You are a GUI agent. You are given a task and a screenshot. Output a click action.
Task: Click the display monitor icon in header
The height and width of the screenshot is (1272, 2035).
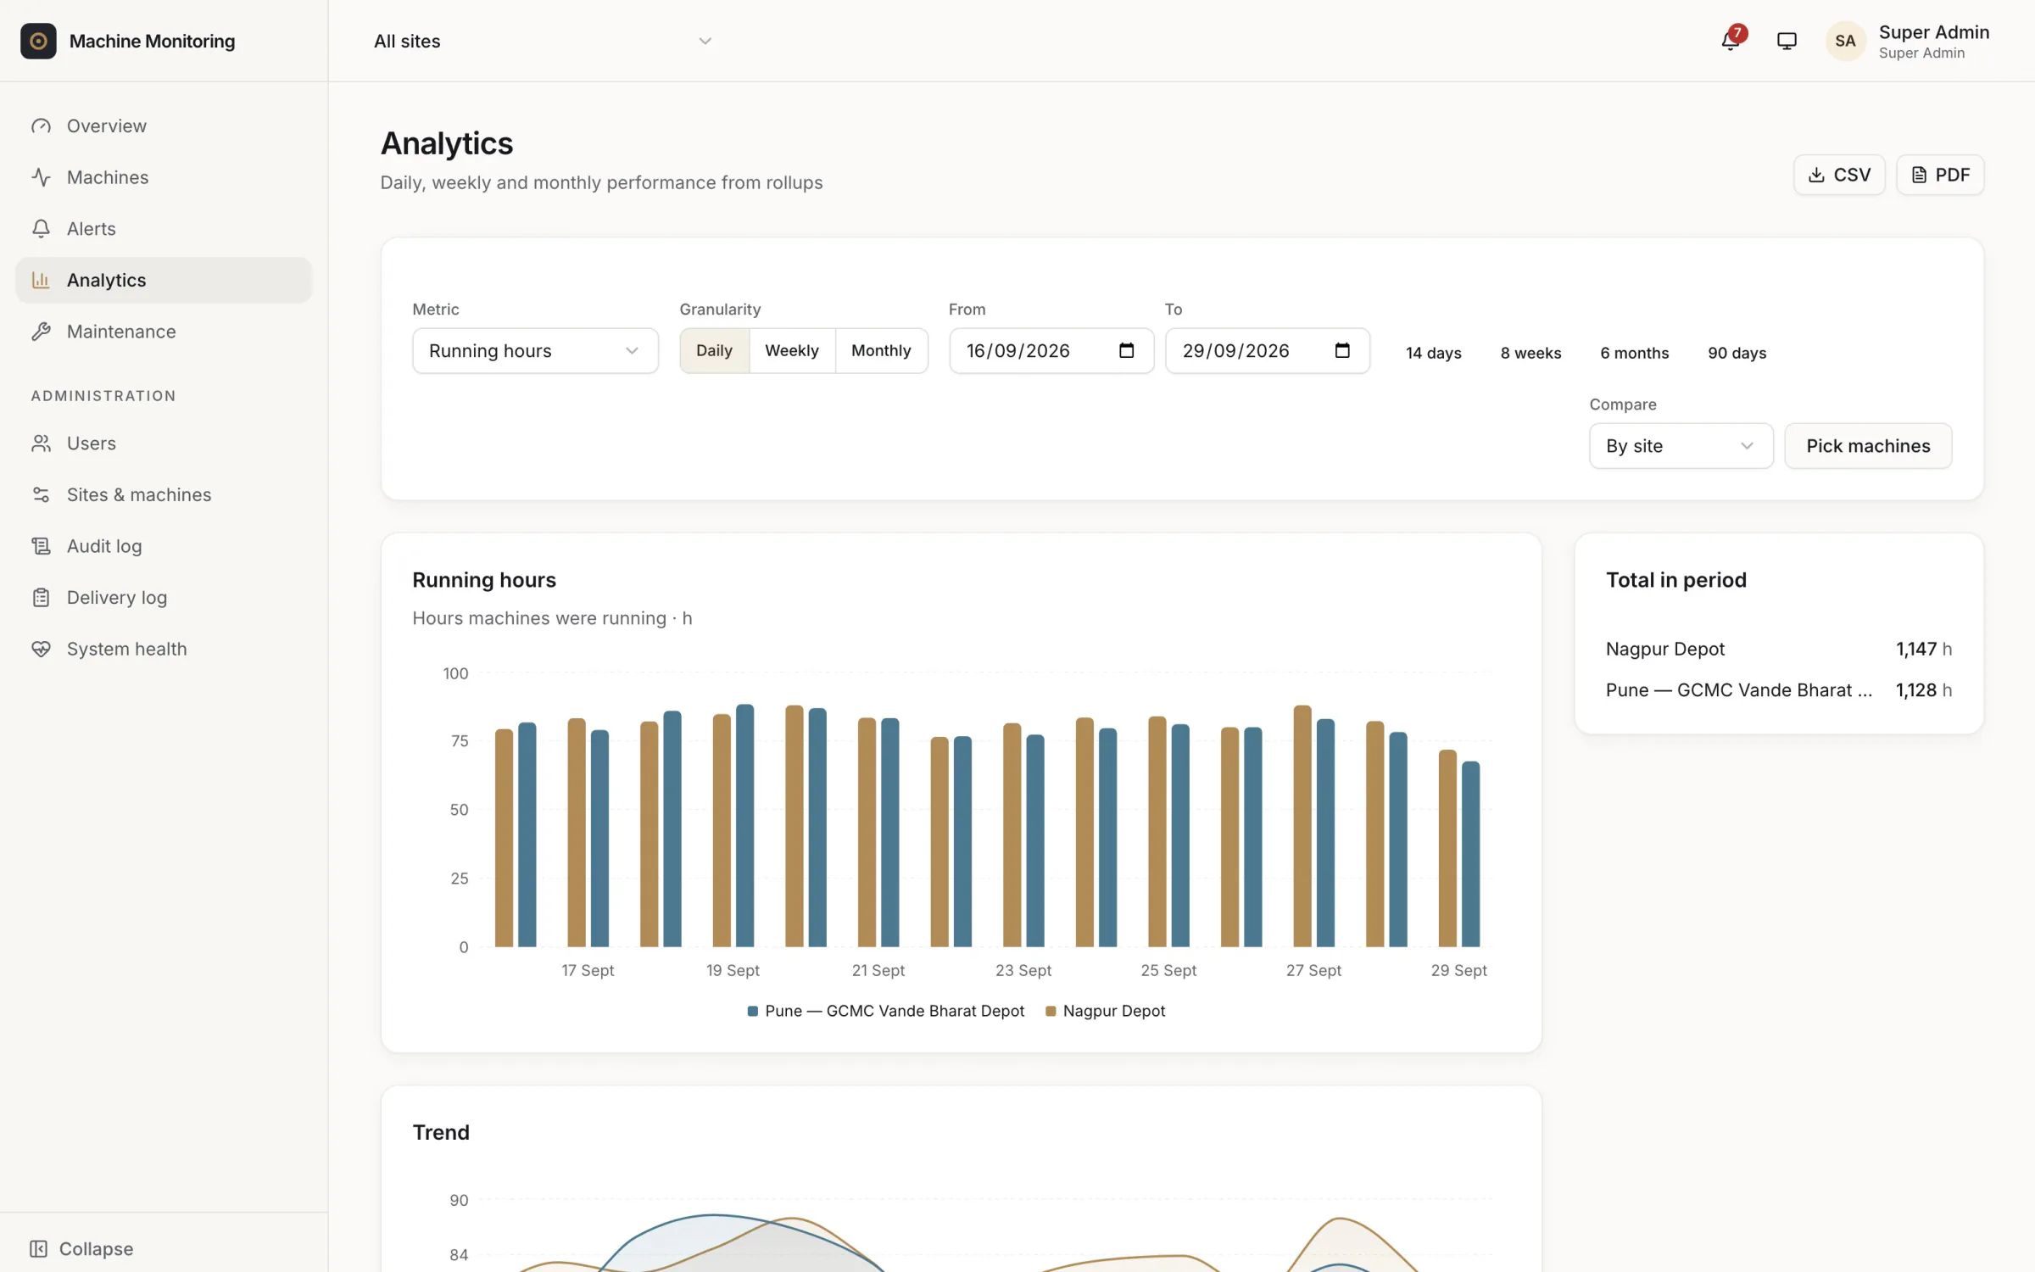(1787, 41)
